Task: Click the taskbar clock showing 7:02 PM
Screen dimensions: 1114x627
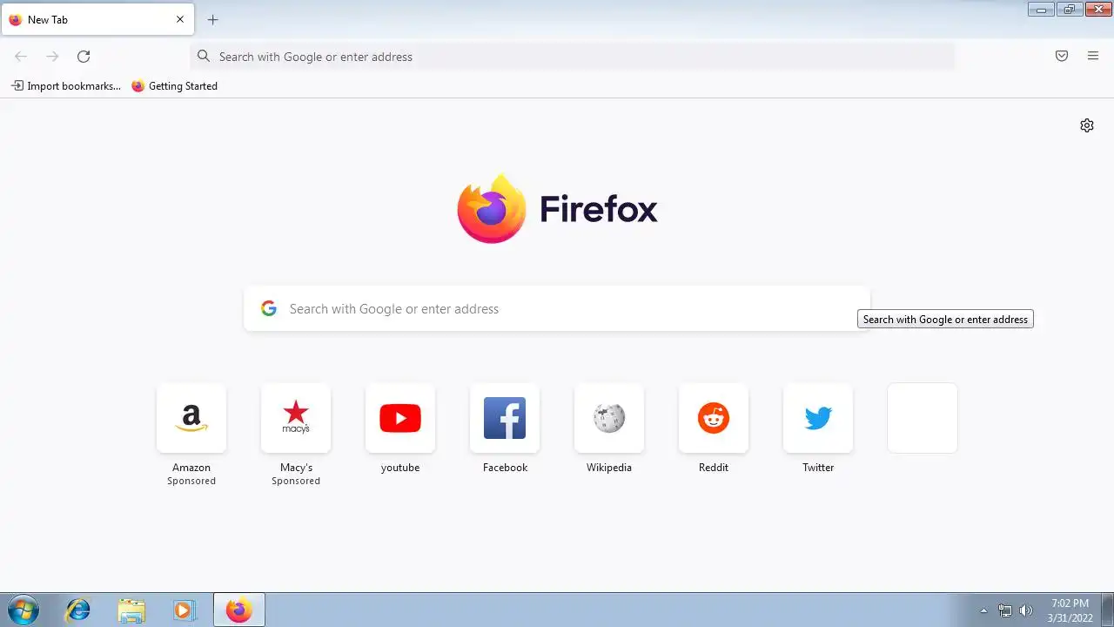Action: point(1070,610)
